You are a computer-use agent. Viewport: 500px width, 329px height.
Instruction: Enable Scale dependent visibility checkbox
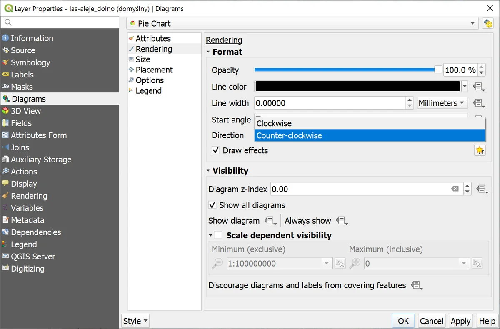click(x=218, y=235)
